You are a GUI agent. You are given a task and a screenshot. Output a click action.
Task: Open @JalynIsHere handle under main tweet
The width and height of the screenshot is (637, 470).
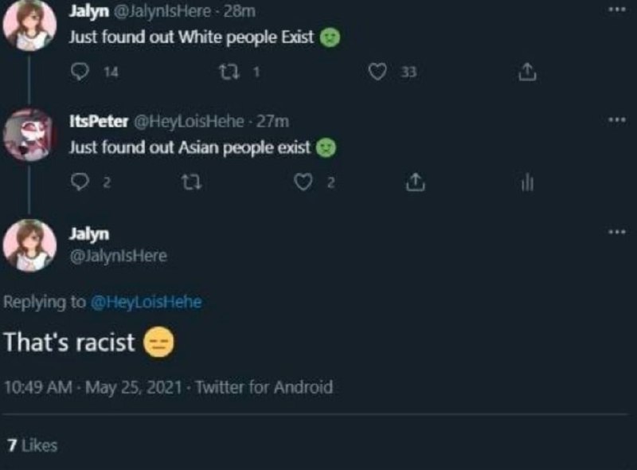click(x=118, y=256)
